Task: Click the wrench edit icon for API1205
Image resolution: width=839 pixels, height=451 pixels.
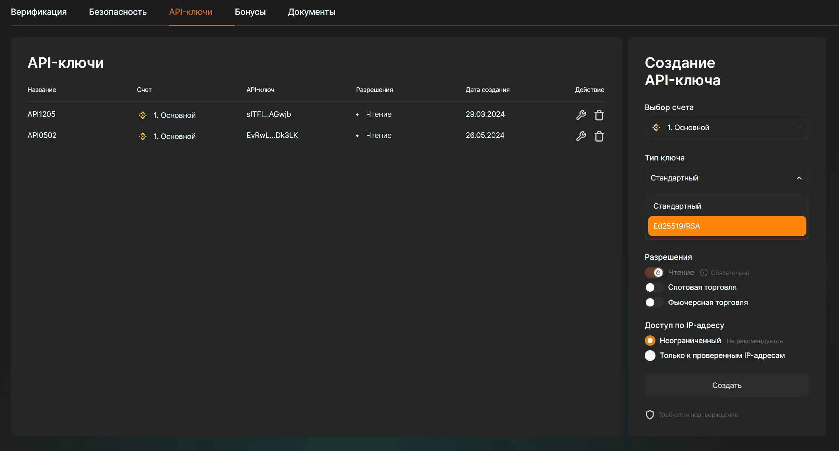Action: point(581,115)
